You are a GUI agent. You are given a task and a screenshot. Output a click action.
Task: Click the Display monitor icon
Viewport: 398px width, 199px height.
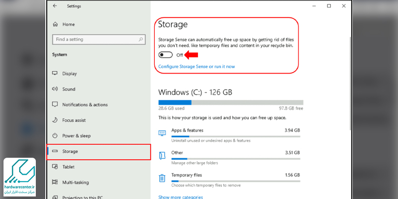(x=55, y=73)
